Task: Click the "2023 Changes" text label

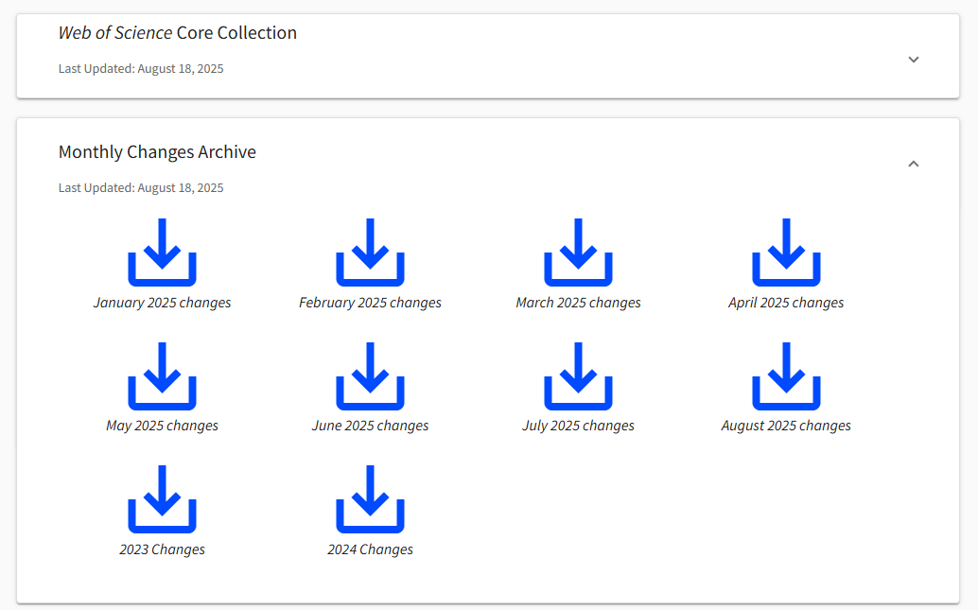Action: tap(162, 549)
